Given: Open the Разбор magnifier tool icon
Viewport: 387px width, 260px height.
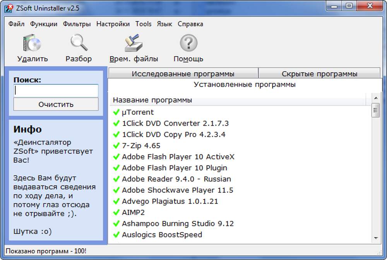Looking at the screenshot, I should 79,43.
